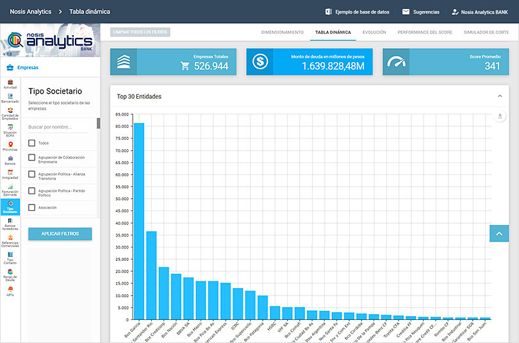
Task: Open the Simulador de Corte tab
Action: coord(486,32)
